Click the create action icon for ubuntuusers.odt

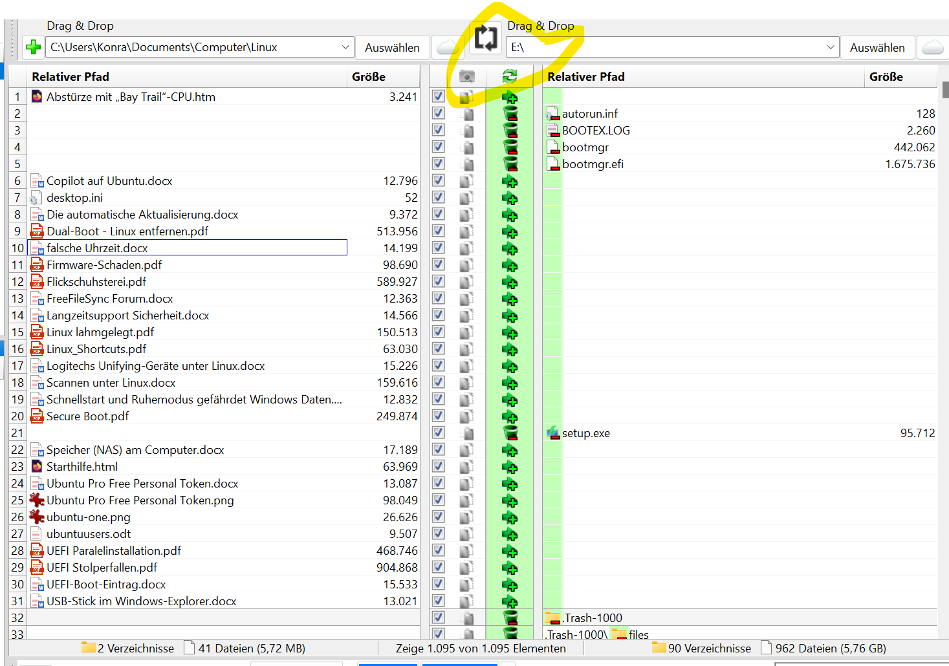click(x=510, y=534)
